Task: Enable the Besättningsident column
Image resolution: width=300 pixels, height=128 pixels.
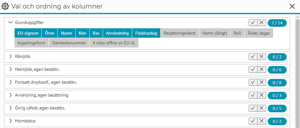Action: [180, 33]
